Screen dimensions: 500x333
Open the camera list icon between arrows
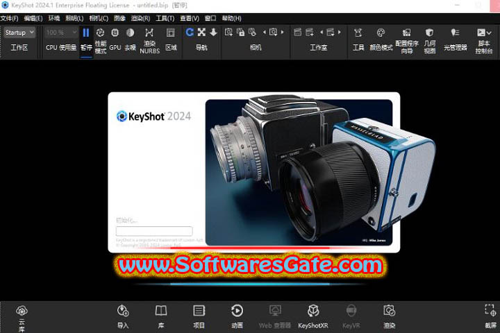[274, 32]
